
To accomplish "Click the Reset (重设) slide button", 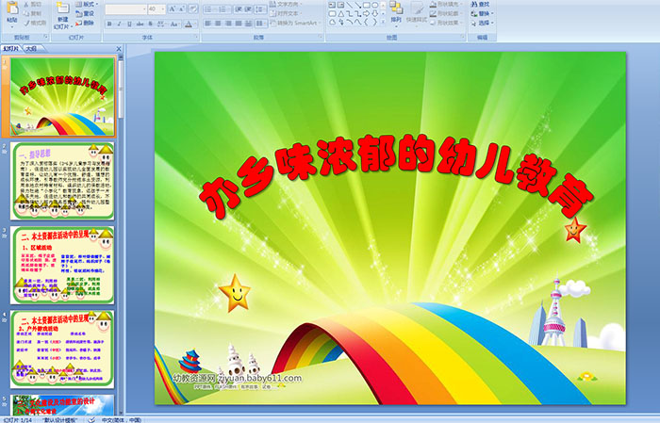I will [85, 13].
